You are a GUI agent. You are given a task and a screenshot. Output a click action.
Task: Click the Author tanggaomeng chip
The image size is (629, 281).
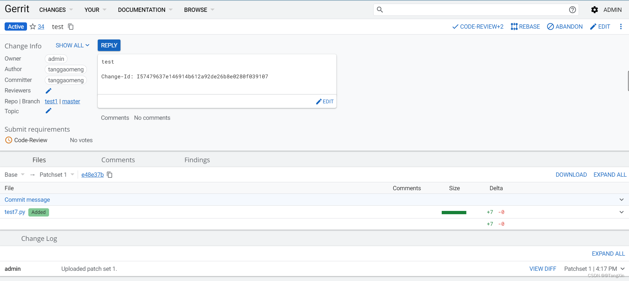tap(66, 69)
